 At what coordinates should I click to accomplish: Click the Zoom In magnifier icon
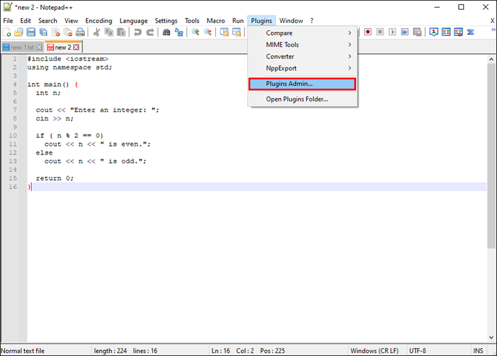(195, 33)
